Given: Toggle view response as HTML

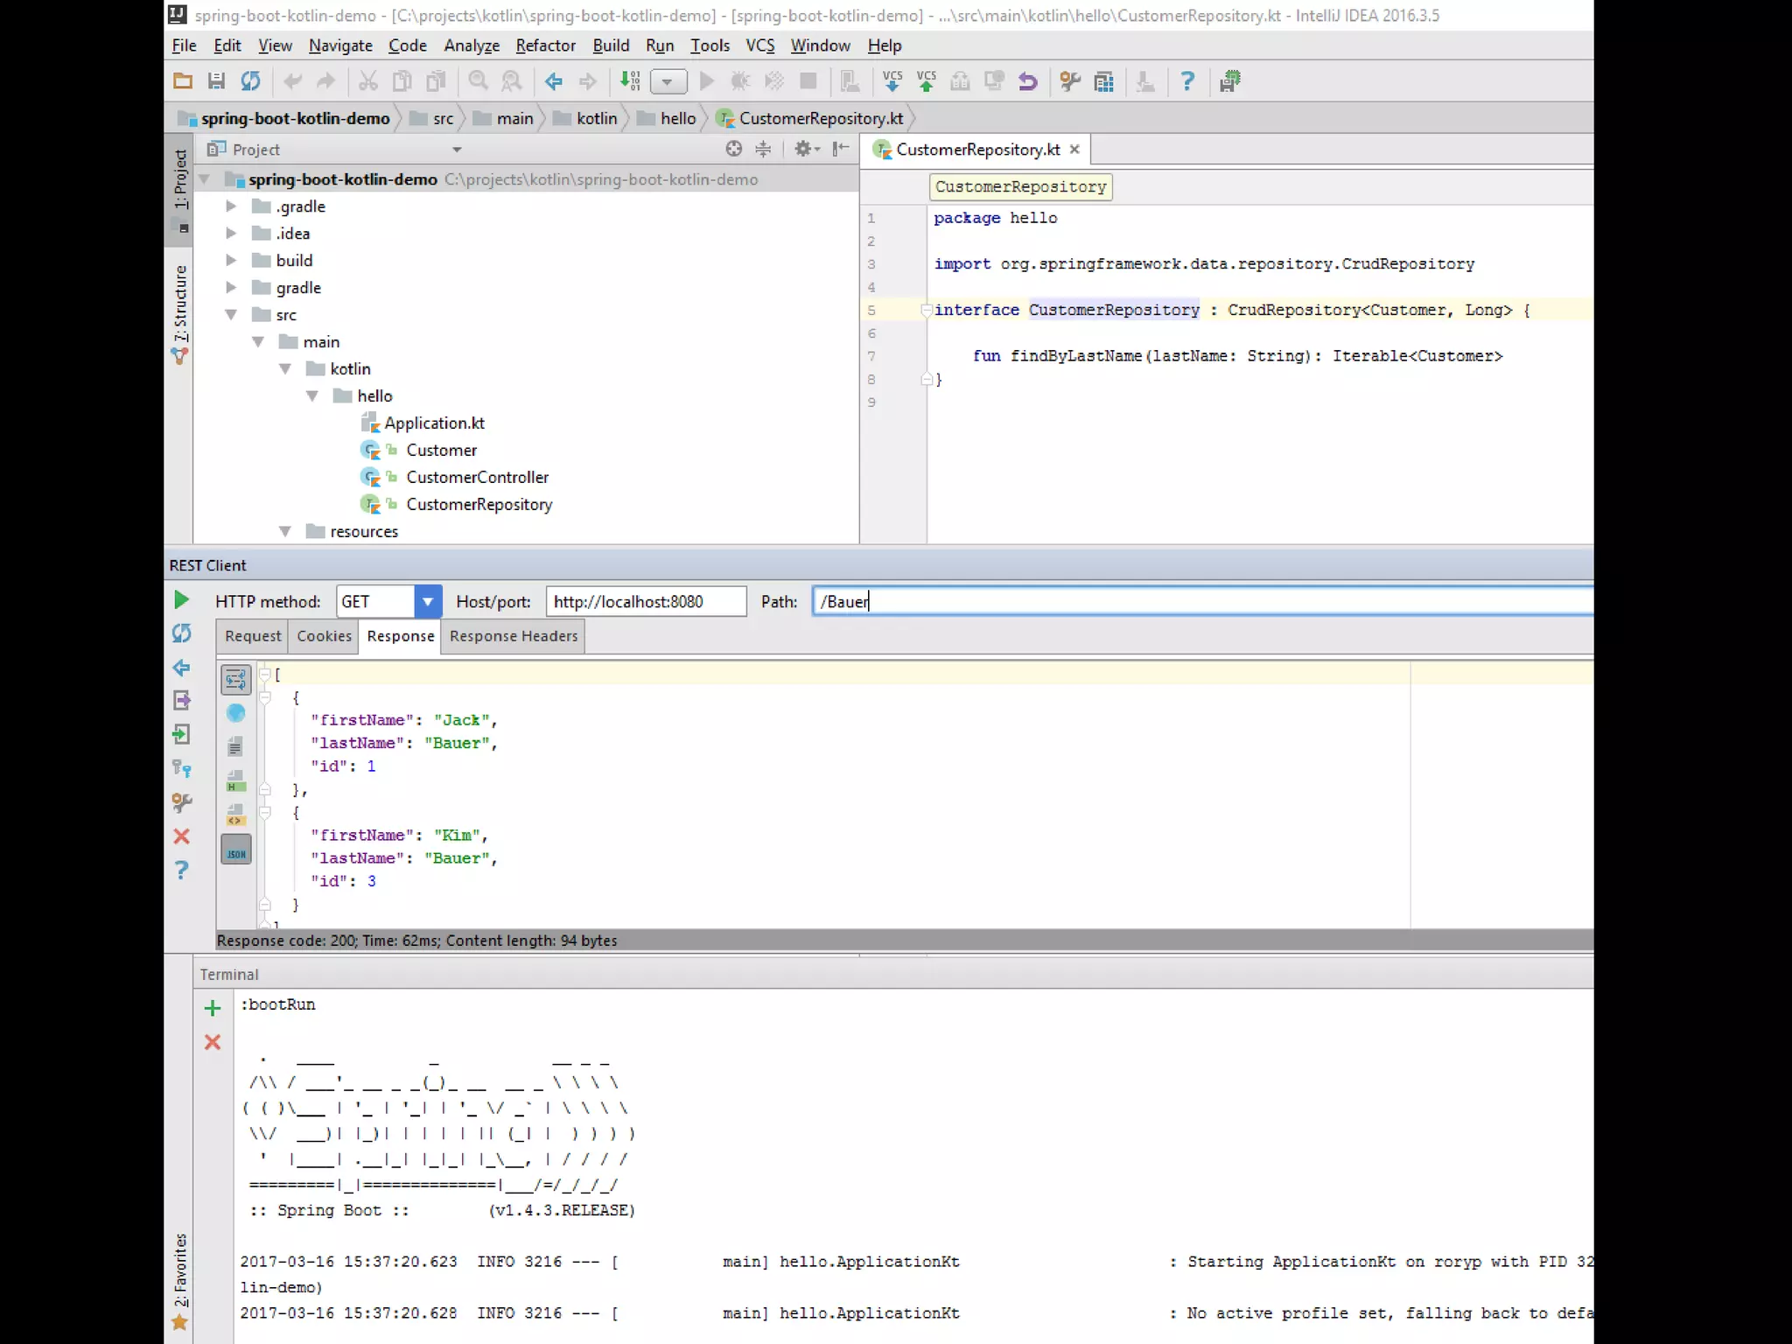Looking at the screenshot, I should tap(235, 781).
